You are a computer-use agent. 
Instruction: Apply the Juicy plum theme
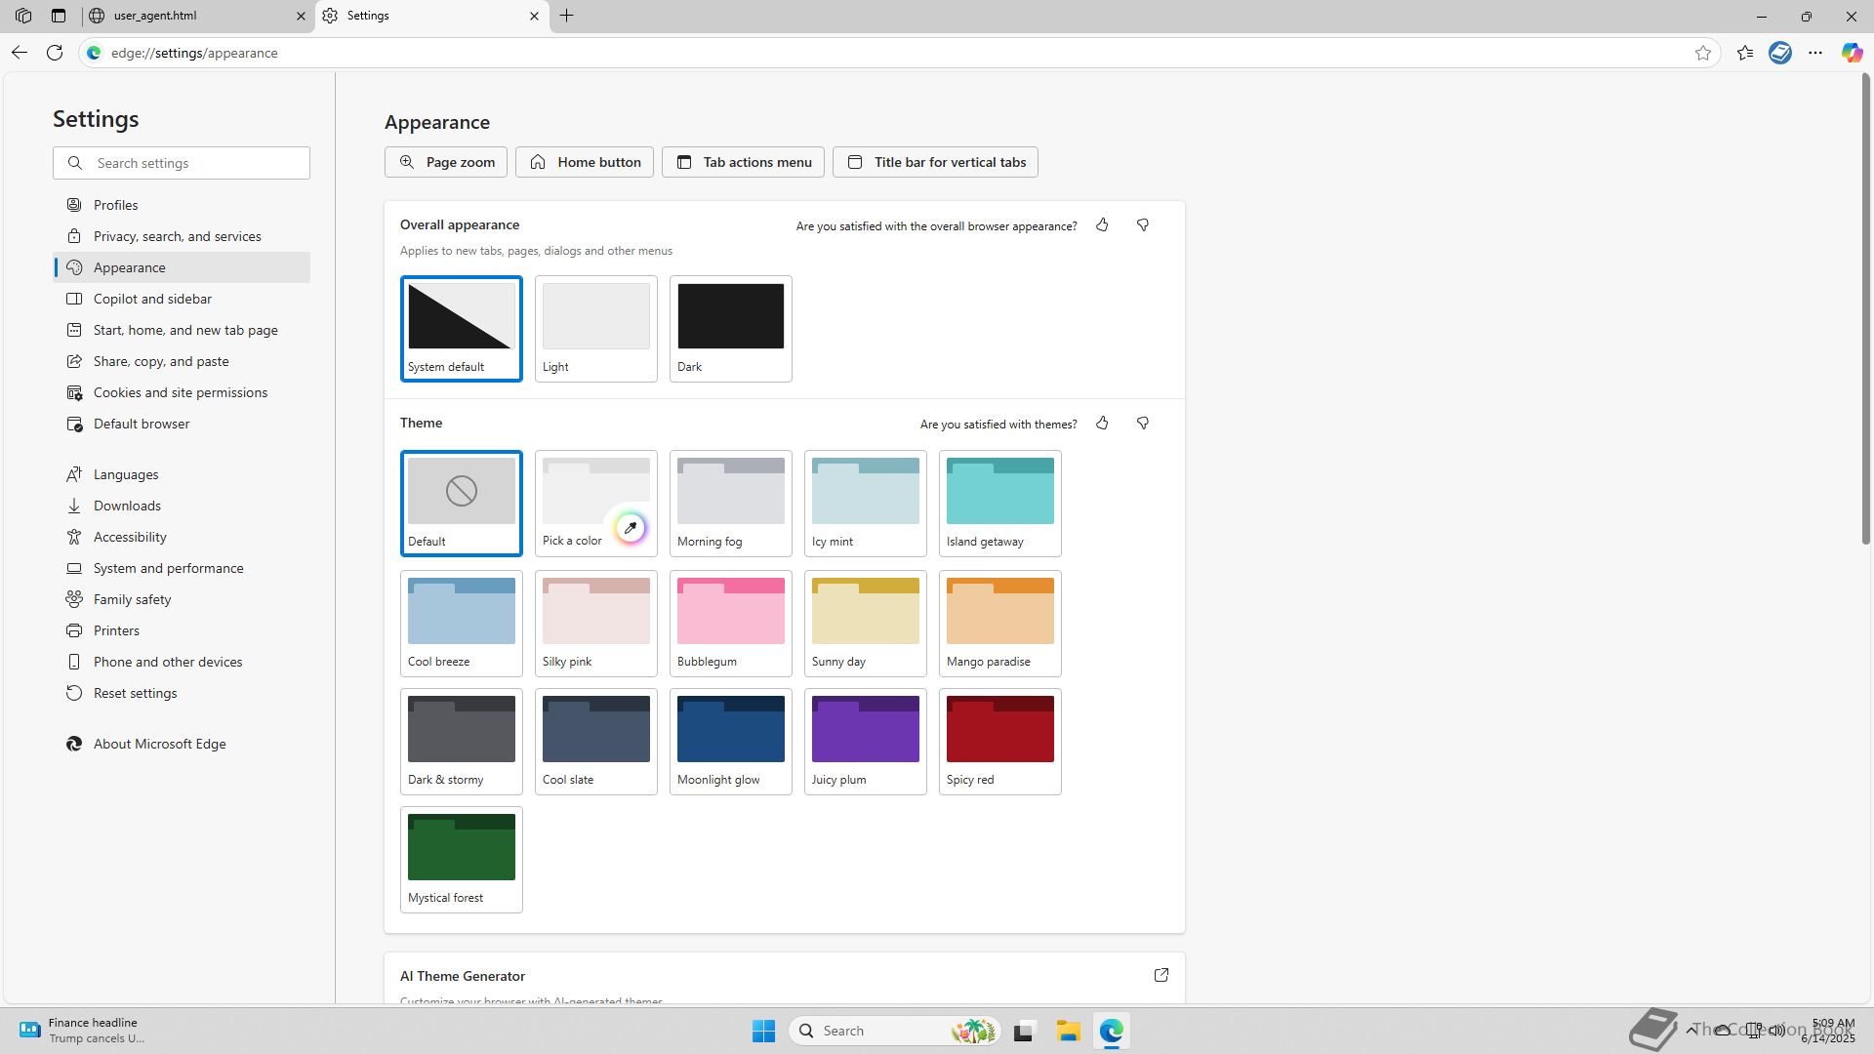pos(865,741)
